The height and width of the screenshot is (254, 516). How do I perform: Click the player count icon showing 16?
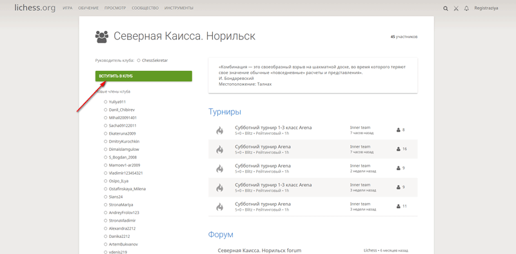[x=398, y=149]
